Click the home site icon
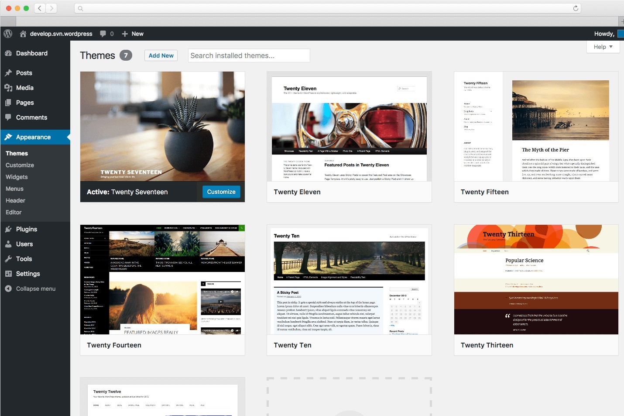The width and height of the screenshot is (624, 416). click(x=23, y=34)
